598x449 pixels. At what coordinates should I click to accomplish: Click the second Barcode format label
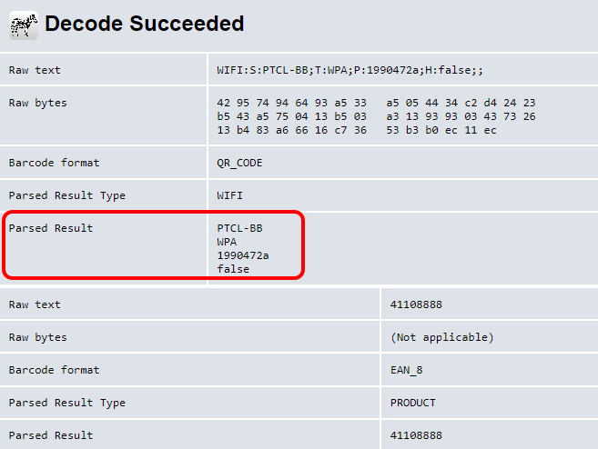(x=54, y=370)
